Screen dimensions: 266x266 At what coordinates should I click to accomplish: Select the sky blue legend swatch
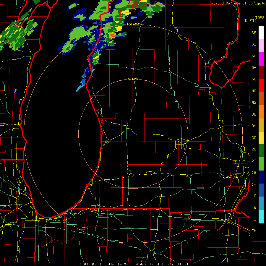(x=261, y=203)
